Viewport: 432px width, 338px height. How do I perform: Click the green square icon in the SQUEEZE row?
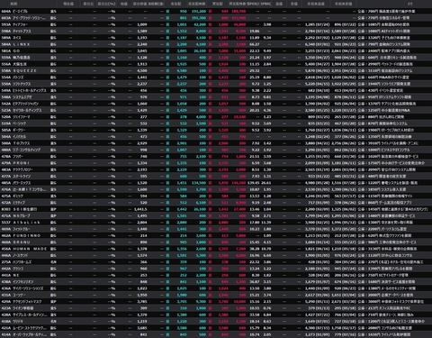[x=167, y=71]
